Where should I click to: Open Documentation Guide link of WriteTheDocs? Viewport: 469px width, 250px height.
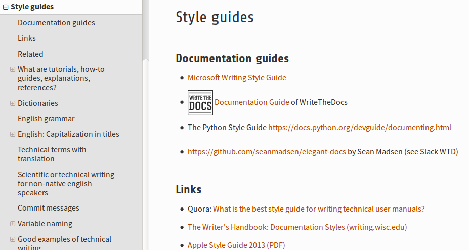252,102
